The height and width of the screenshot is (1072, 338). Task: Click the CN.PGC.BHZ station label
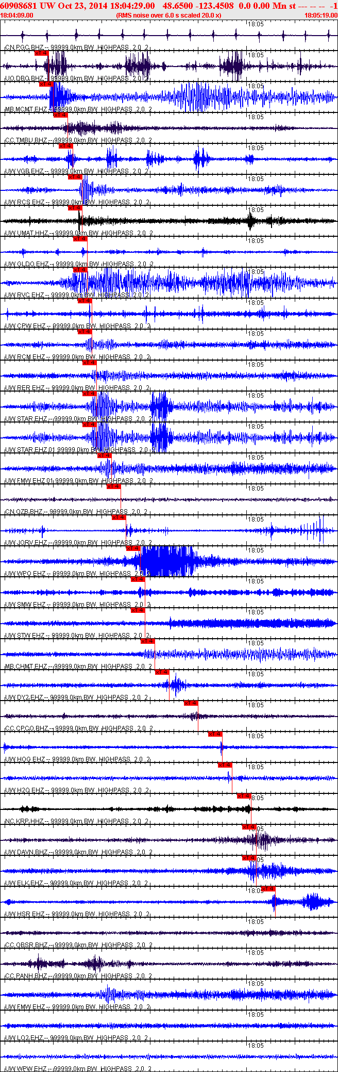coord(24,47)
